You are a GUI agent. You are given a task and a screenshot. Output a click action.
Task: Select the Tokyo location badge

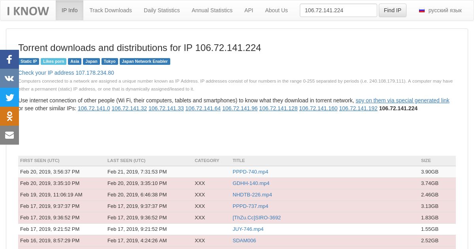[109, 62]
